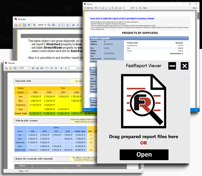Click the open folder icon in middle Preview window
The image size is (202, 176).
pyautogui.click(x=20, y=25)
